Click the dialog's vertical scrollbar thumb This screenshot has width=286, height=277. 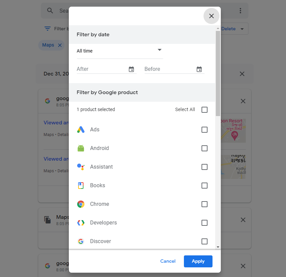pos(218,73)
